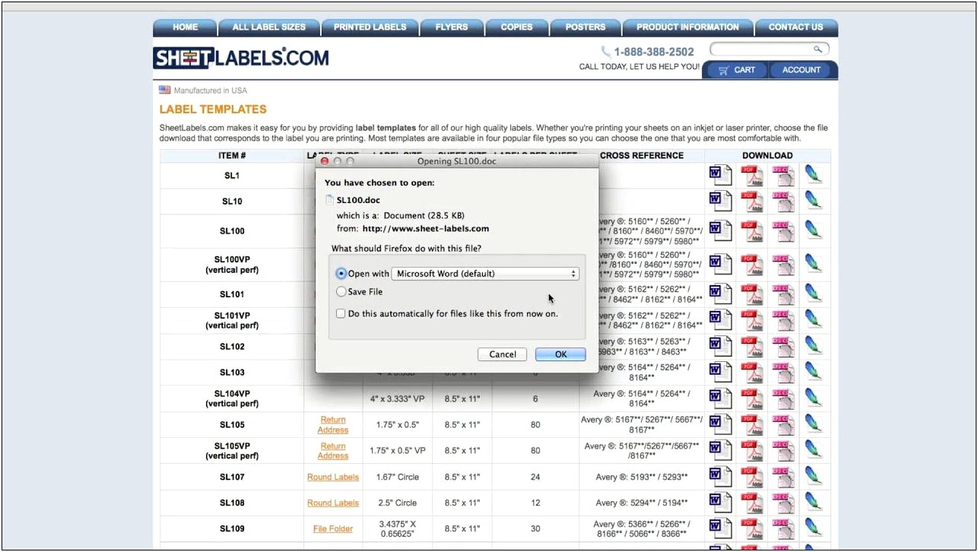The width and height of the screenshot is (978, 552).
Task: Open the ALL LABEL SIZES tab
Action: [x=269, y=27]
